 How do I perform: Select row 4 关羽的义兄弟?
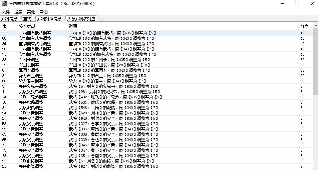156,92
